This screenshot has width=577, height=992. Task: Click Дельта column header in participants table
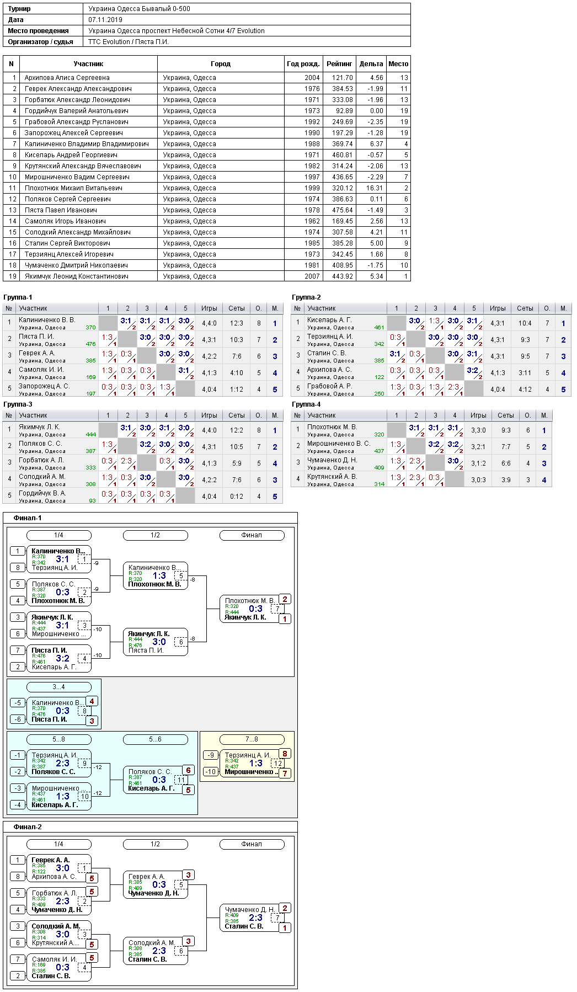coord(371,64)
